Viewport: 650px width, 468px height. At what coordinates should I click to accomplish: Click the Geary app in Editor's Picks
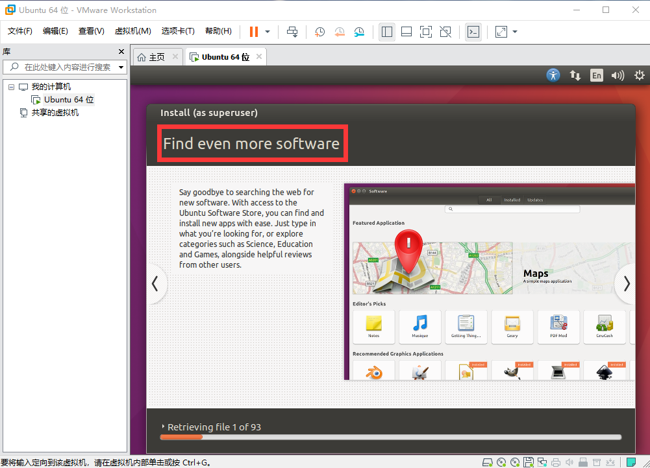pos(512,327)
